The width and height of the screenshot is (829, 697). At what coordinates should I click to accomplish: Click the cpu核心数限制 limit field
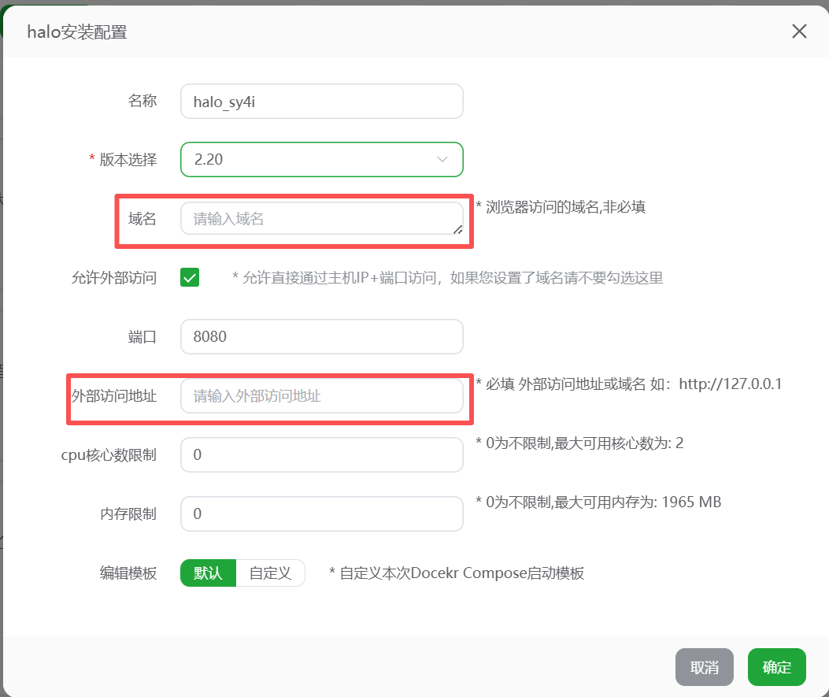tap(321, 454)
